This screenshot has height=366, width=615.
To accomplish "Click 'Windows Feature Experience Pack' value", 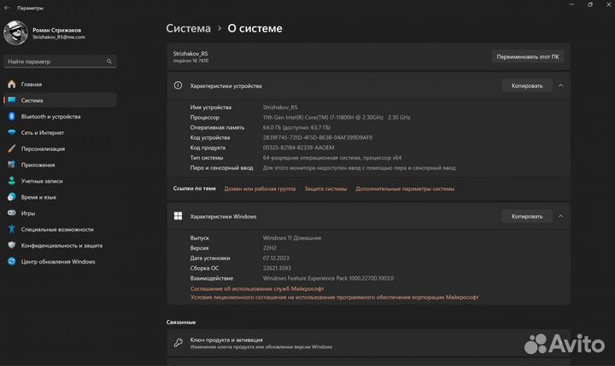I will (x=328, y=278).
